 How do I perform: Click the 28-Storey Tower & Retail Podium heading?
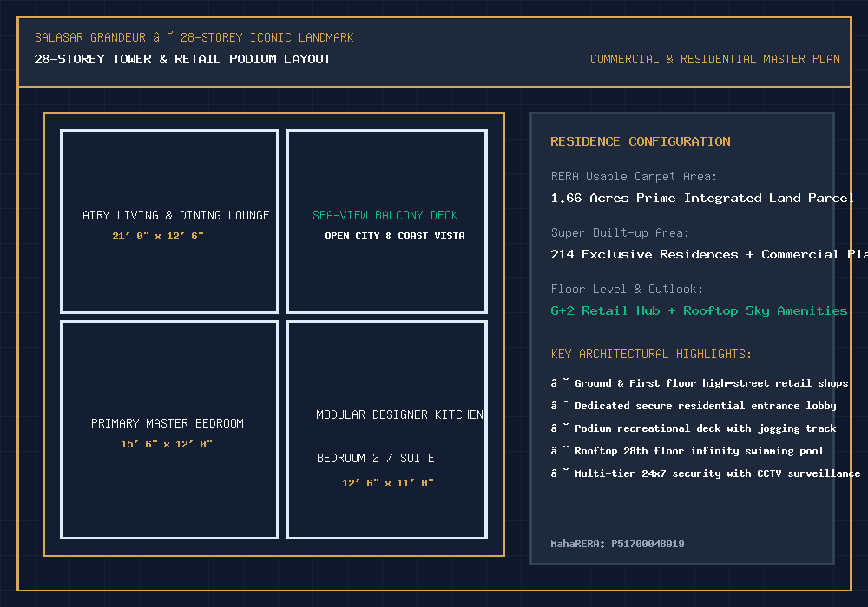click(x=182, y=59)
